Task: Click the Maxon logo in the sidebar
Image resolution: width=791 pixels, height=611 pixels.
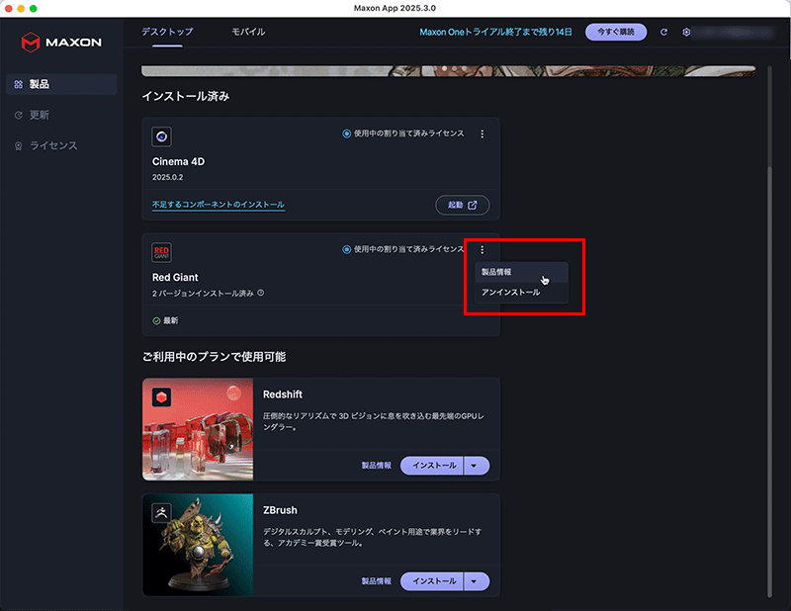Action: click(60, 42)
